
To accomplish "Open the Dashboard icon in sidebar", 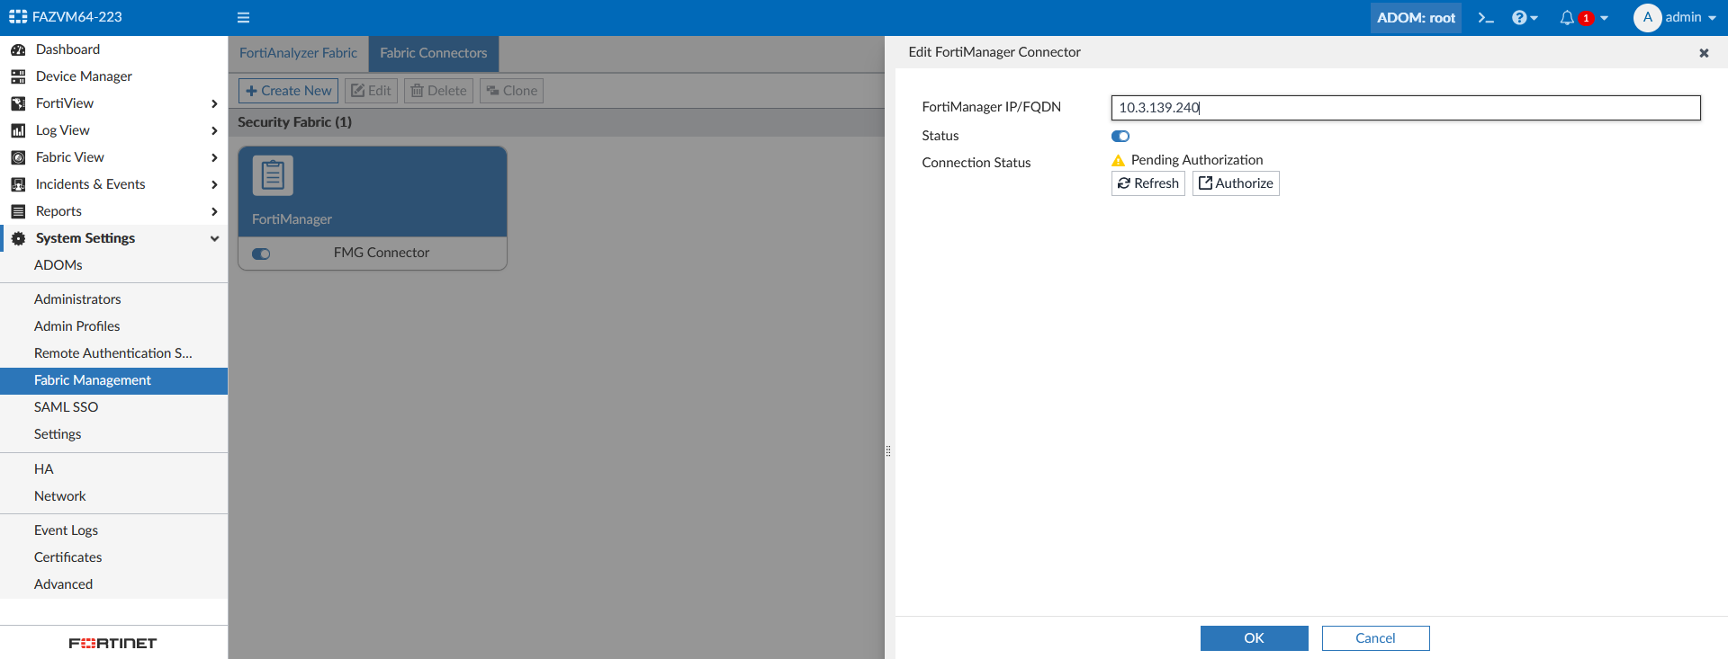I will 18,49.
